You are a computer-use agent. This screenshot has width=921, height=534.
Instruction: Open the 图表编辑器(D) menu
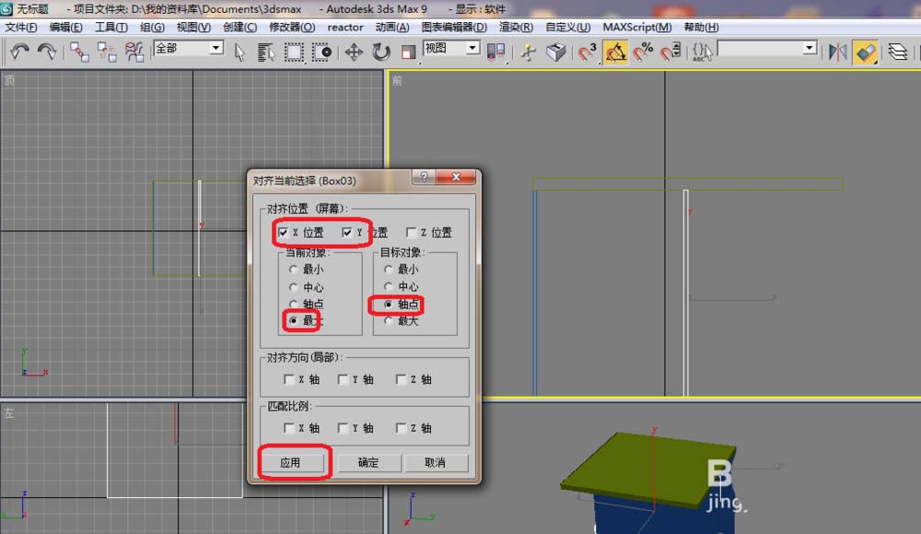(x=454, y=27)
